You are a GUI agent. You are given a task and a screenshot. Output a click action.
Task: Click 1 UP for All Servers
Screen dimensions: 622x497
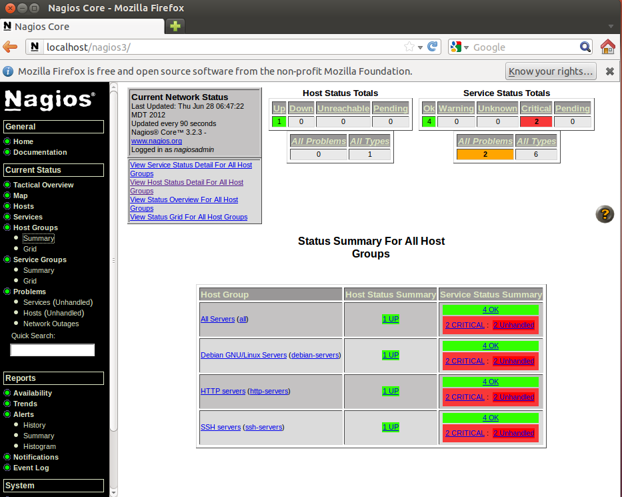[x=391, y=319]
